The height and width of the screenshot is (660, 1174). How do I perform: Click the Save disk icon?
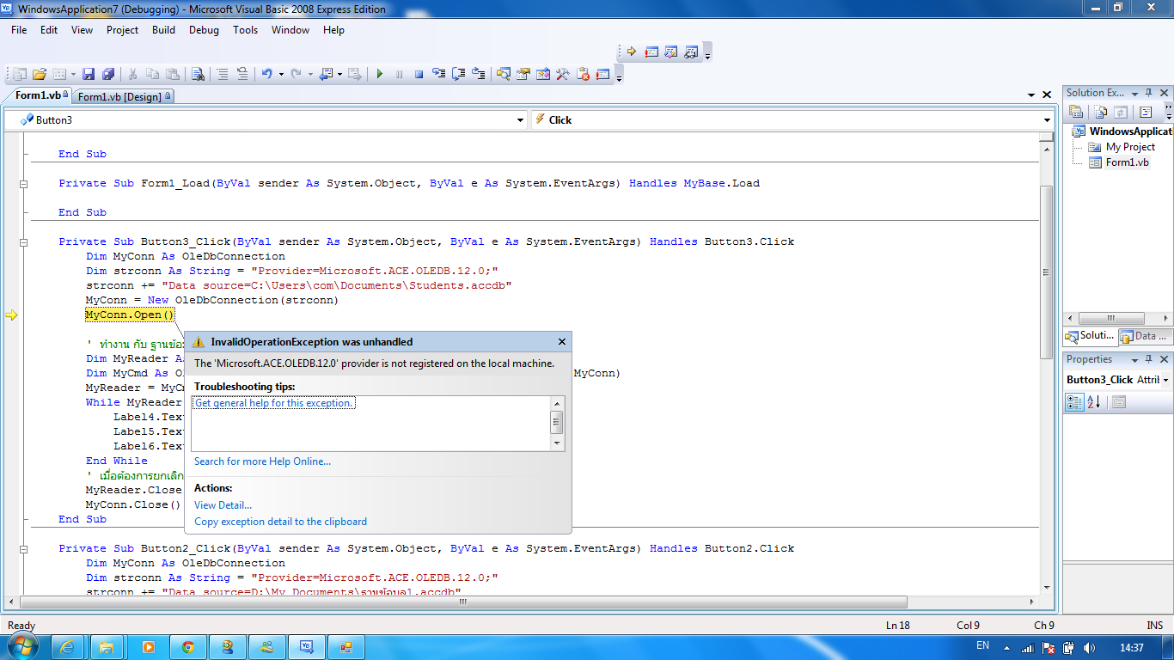[x=89, y=74]
